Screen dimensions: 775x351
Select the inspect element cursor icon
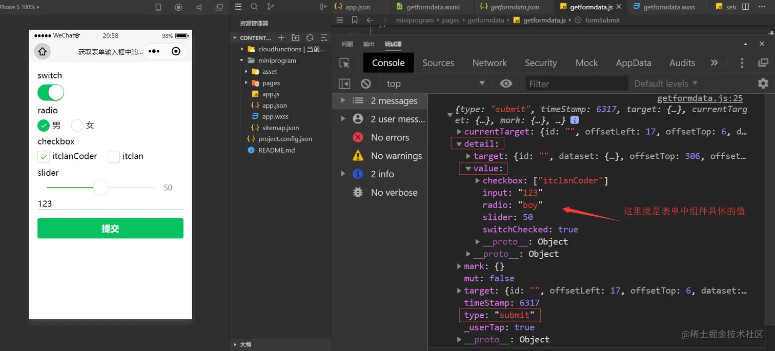coord(344,63)
